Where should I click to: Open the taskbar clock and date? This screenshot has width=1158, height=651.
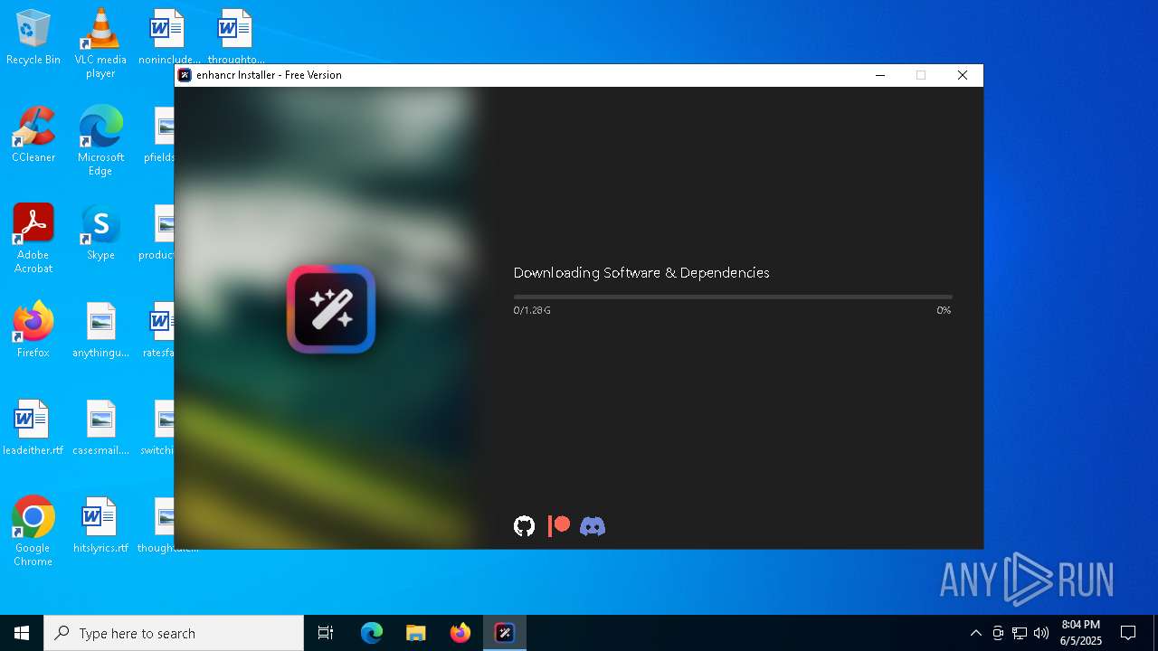(x=1081, y=633)
